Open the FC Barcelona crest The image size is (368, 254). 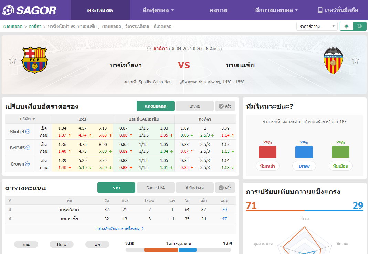click(35, 60)
